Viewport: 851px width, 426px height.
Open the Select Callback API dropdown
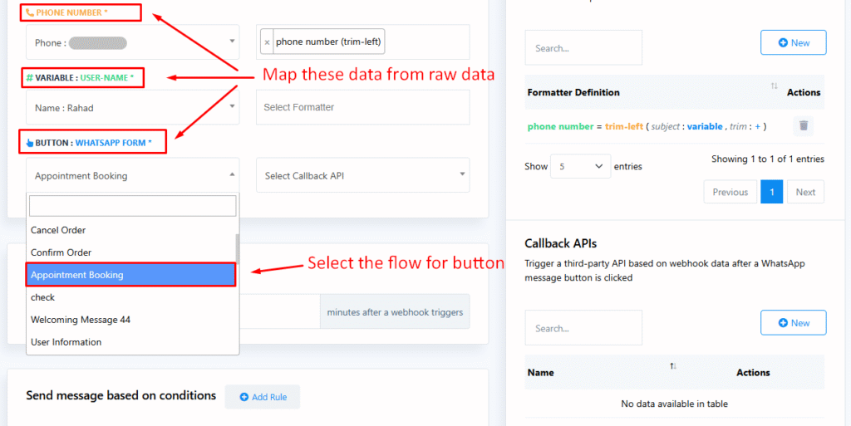pyautogui.click(x=363, y=175)
